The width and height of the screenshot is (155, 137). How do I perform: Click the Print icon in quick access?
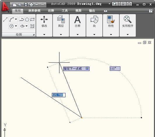coord(31,5)
